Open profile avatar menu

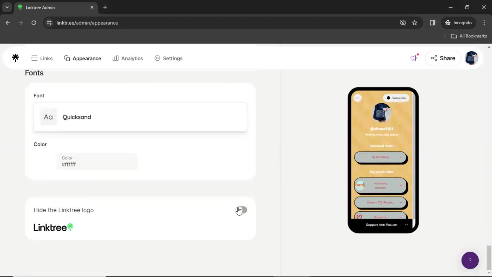tap(472, 58)
